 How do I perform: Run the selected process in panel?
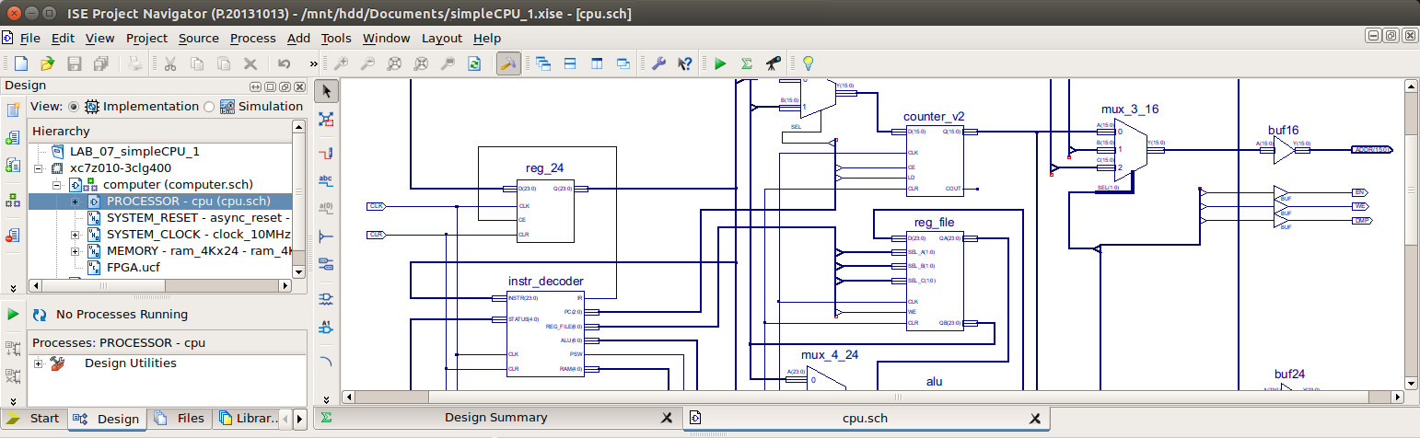tap(13, 315)
